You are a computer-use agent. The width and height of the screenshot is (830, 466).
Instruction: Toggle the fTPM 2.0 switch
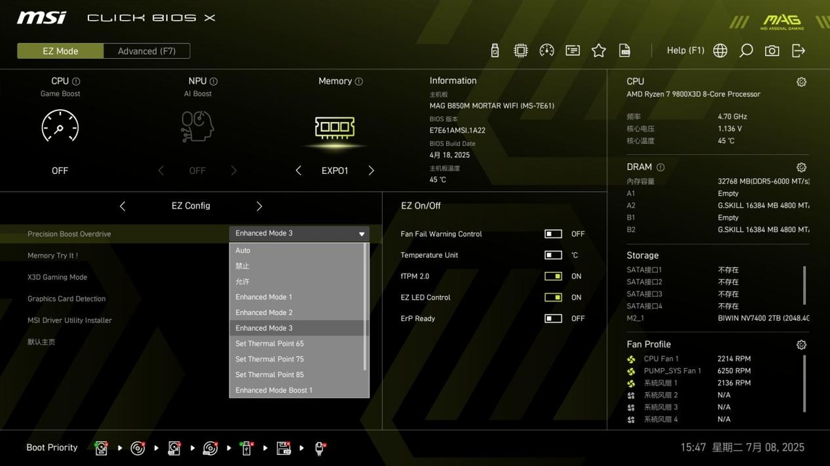click(x=553, y=276)
